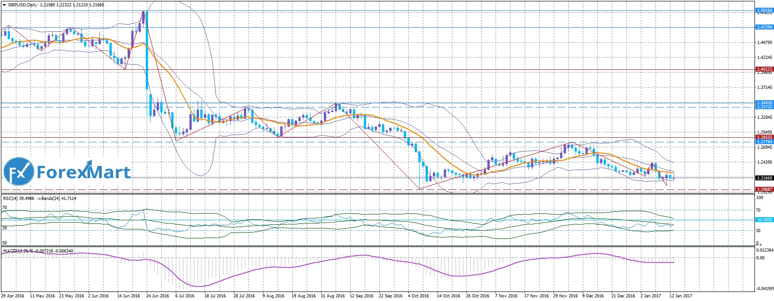Click the ForexMart Fx logo icon
The height and width of the screenshot is (301, 774).
19,173
